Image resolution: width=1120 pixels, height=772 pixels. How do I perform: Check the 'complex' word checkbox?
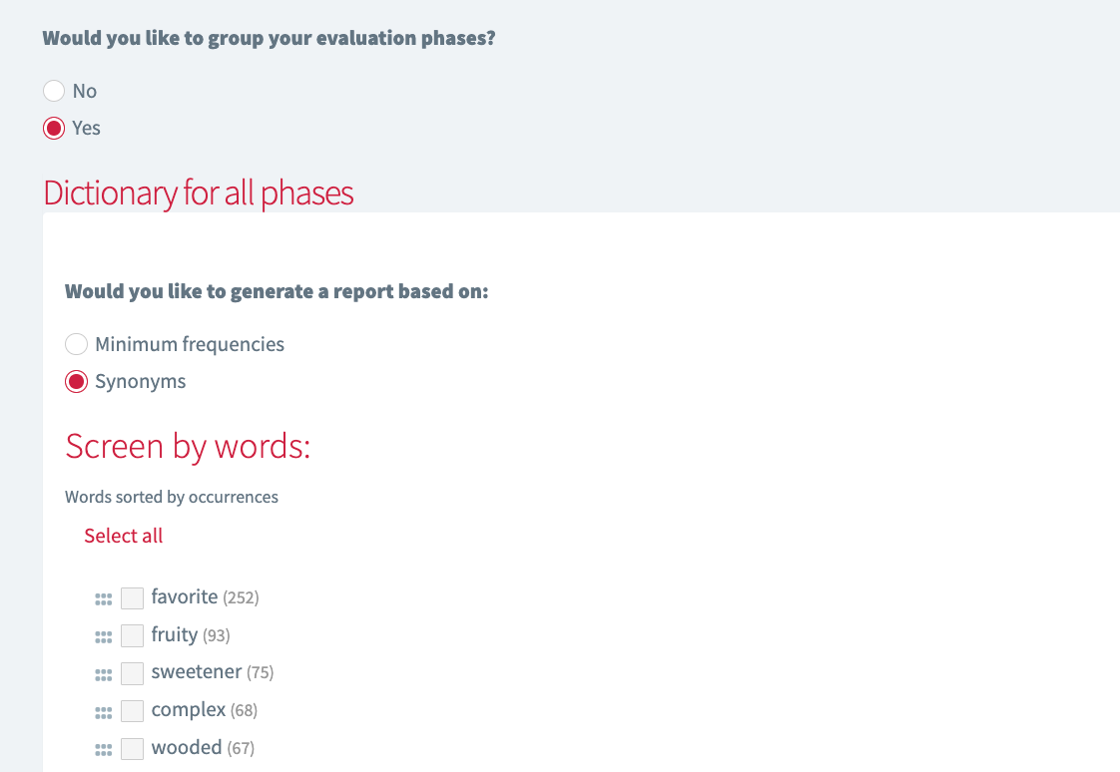tap(132, 710)
